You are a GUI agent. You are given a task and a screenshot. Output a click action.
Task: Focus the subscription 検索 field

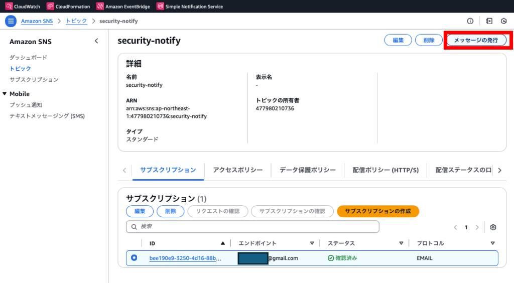(252, 227)
